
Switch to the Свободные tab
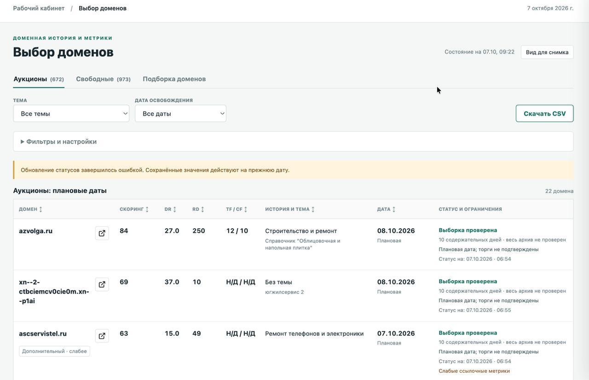(x=104, y=79)
